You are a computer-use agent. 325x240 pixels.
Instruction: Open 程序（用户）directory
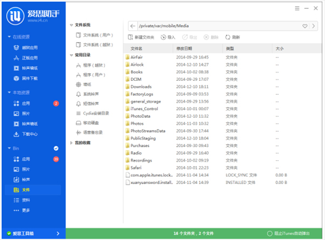tap(91, 75)
